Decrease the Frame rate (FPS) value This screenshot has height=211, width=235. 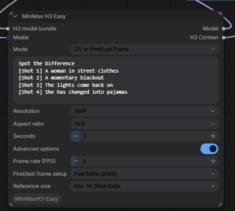76,161
